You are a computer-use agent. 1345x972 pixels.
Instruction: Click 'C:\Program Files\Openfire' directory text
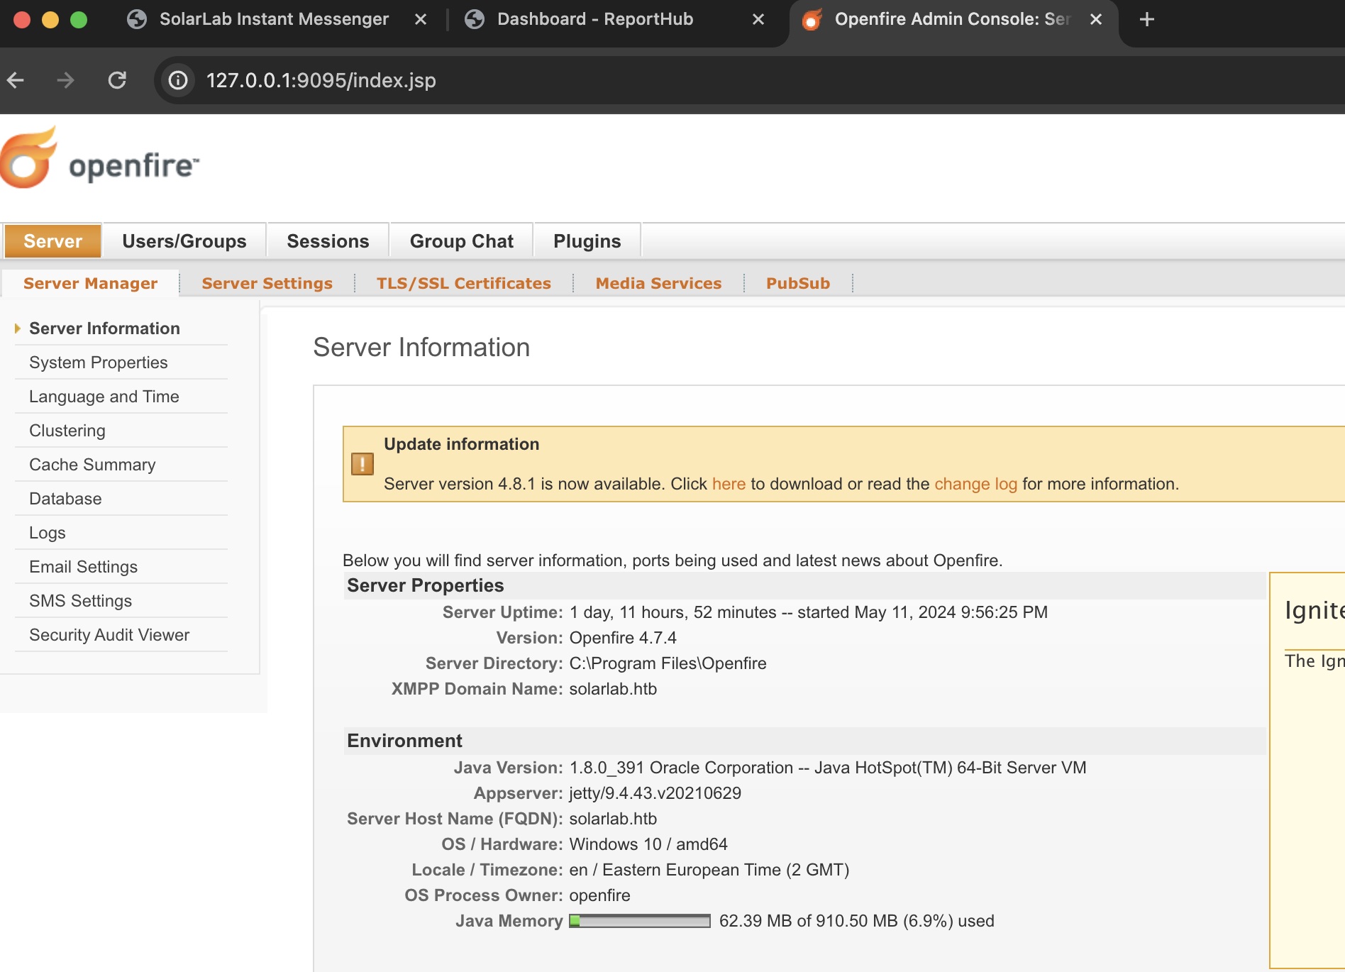[668, 663]
